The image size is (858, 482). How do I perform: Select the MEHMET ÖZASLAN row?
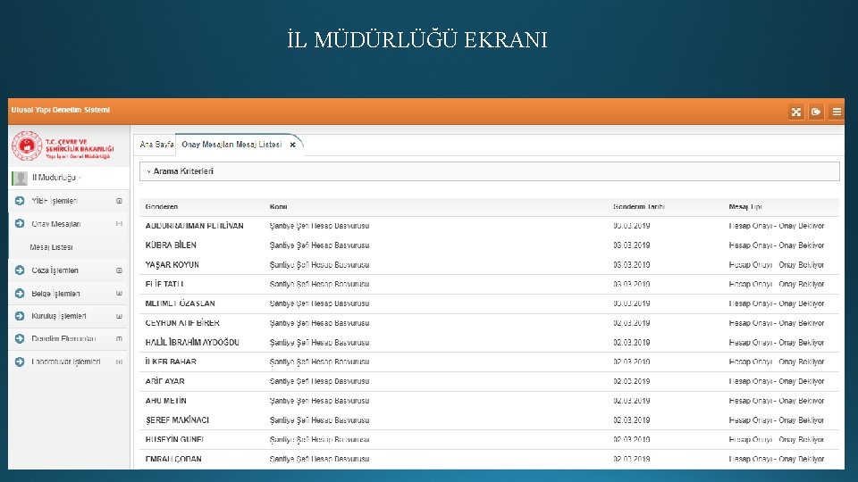[489, 303]
